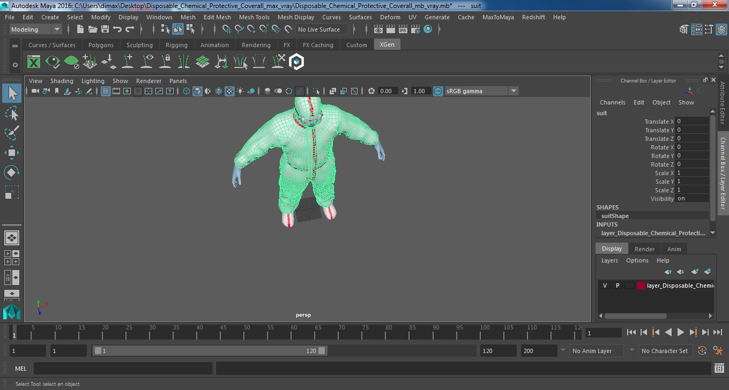Click the XGen eye preview shelf icon
Viewport: 729px width, 390px height.
pos(53,62)
